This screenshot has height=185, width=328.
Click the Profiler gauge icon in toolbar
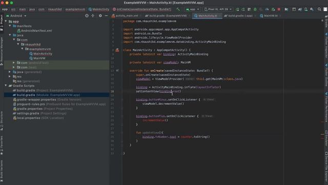coord(267,9)
